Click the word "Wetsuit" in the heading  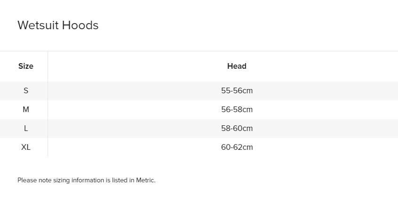tap(38, 25)
